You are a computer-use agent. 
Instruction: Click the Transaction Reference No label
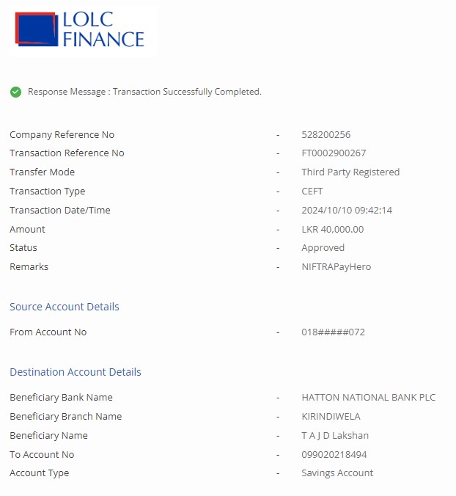[67, 153]
